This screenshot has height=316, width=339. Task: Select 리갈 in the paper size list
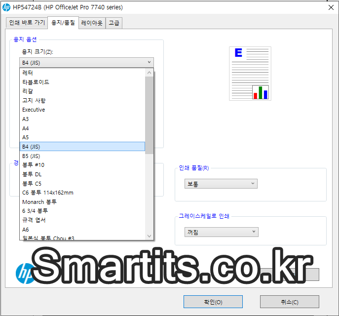(82, 91)
